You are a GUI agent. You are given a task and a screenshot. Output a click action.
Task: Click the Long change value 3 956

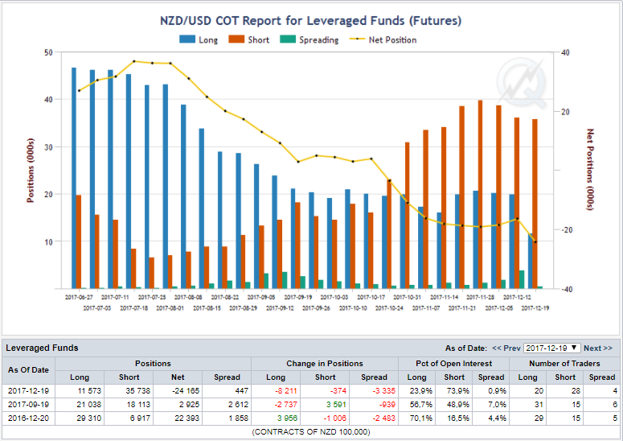tap(287, 418)
